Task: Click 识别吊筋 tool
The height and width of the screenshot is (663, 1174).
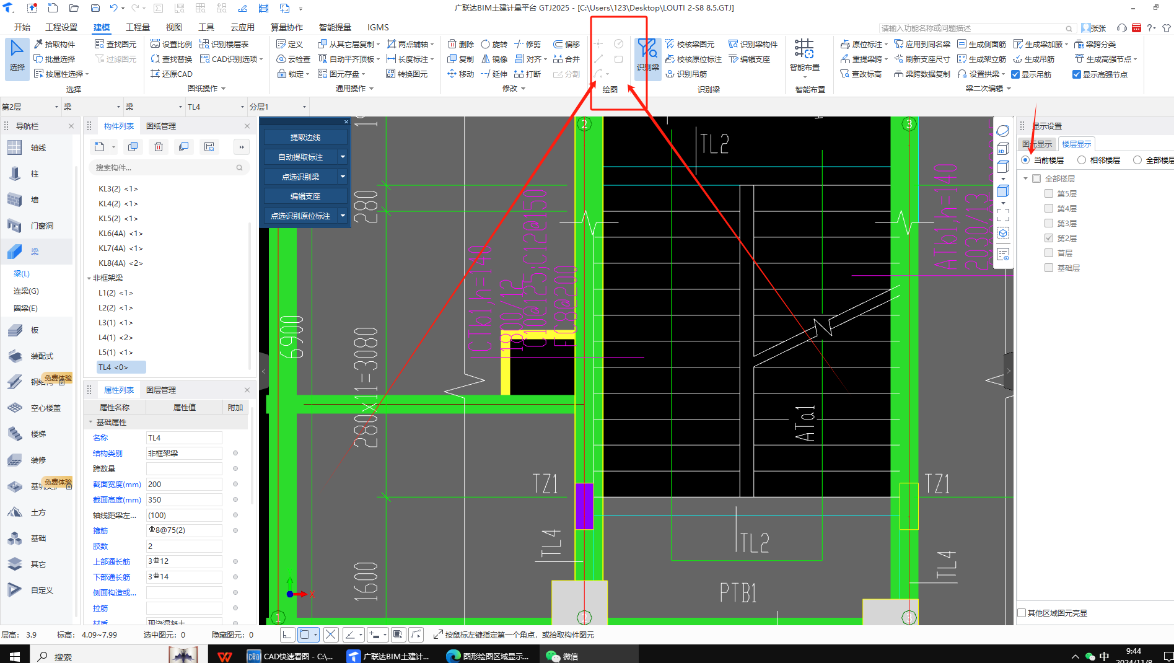Action: (686, 74)
